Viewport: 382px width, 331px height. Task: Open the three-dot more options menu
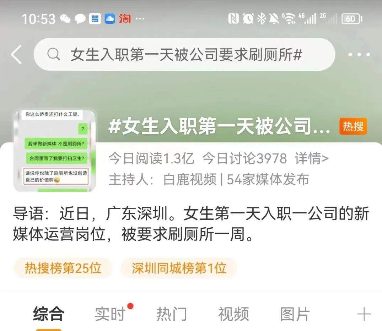[x=359, y=55]
